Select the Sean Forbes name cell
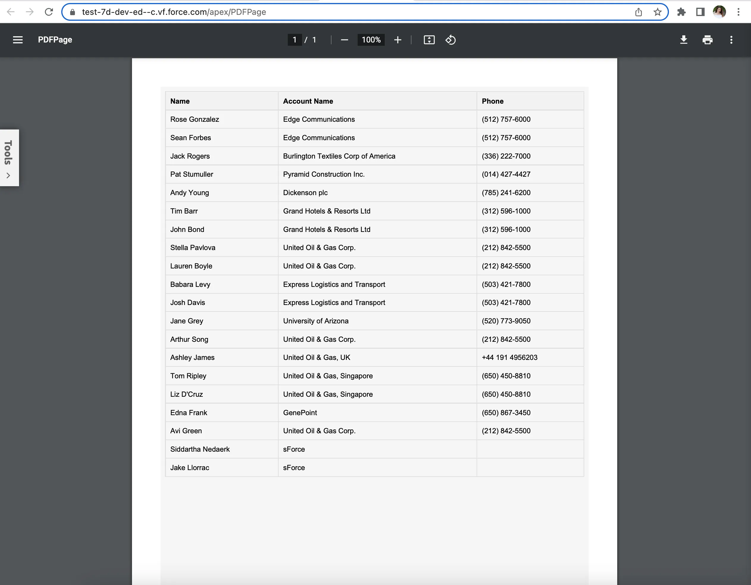This screenshot has width=751, height=585. pos(222,138)
